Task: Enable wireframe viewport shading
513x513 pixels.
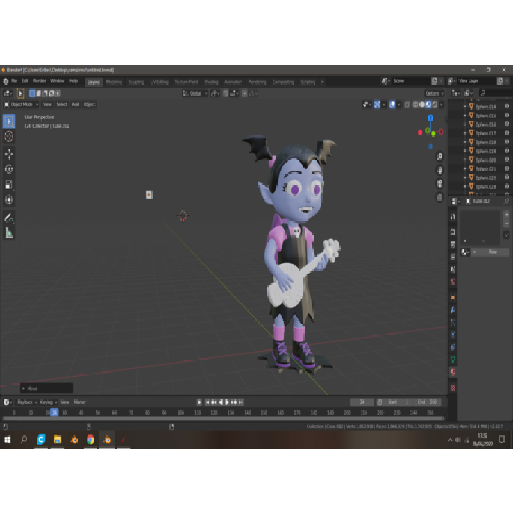Action: (416, 105)
